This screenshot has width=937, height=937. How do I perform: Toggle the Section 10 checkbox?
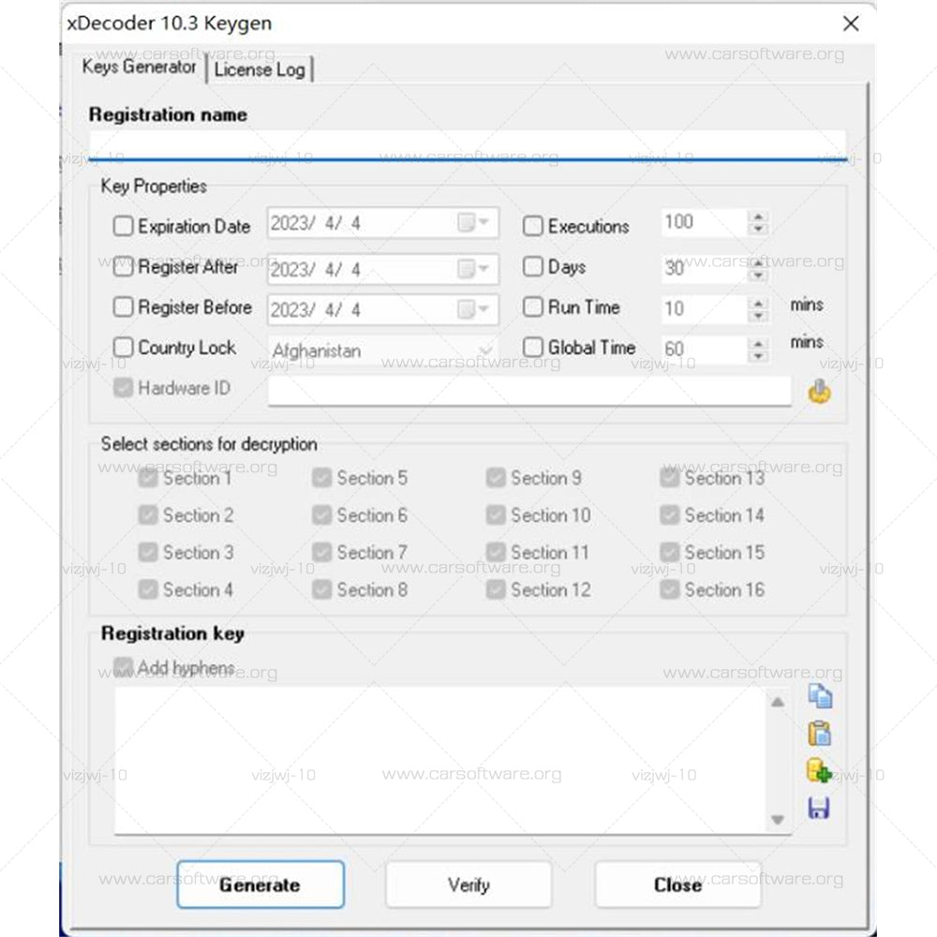[496, 515]
